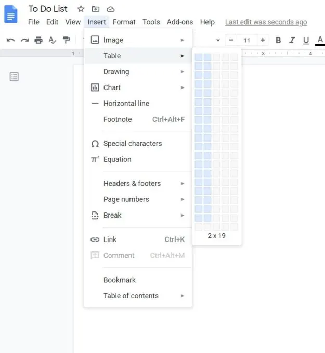Click the Chart bar icon
Screen dimensions: 325x353
pos(95,87)
